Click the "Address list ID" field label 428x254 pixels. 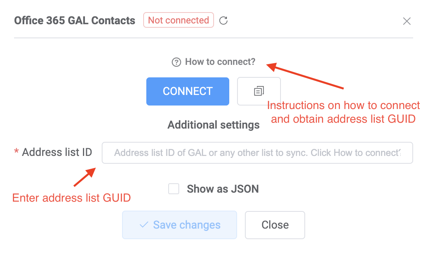pos(57,152)
